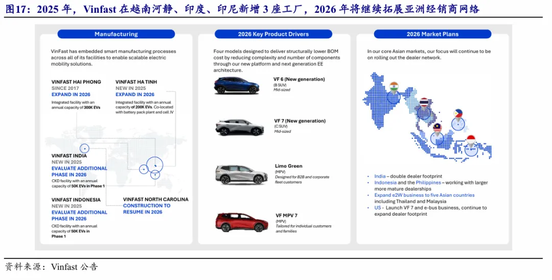Viewport: 552px width, 280px height.
Task: Select the red VF MPV 7 car image
Action: click(241, 222)
